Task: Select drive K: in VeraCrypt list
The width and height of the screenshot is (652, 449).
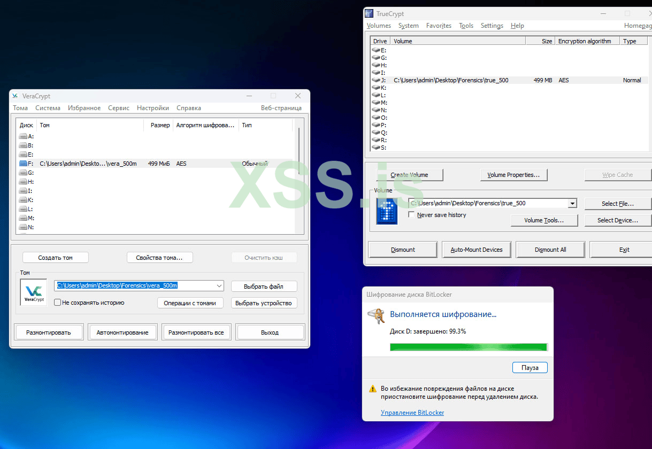Action: [x=155, y=200]
